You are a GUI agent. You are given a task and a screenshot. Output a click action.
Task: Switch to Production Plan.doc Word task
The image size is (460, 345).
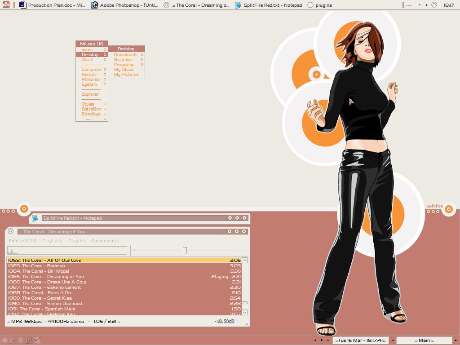52,5
